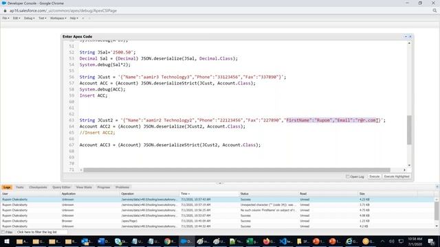This screenshot has width=440, height=247.
Task: Open the Test menu
Action: (x=43, y=19)
